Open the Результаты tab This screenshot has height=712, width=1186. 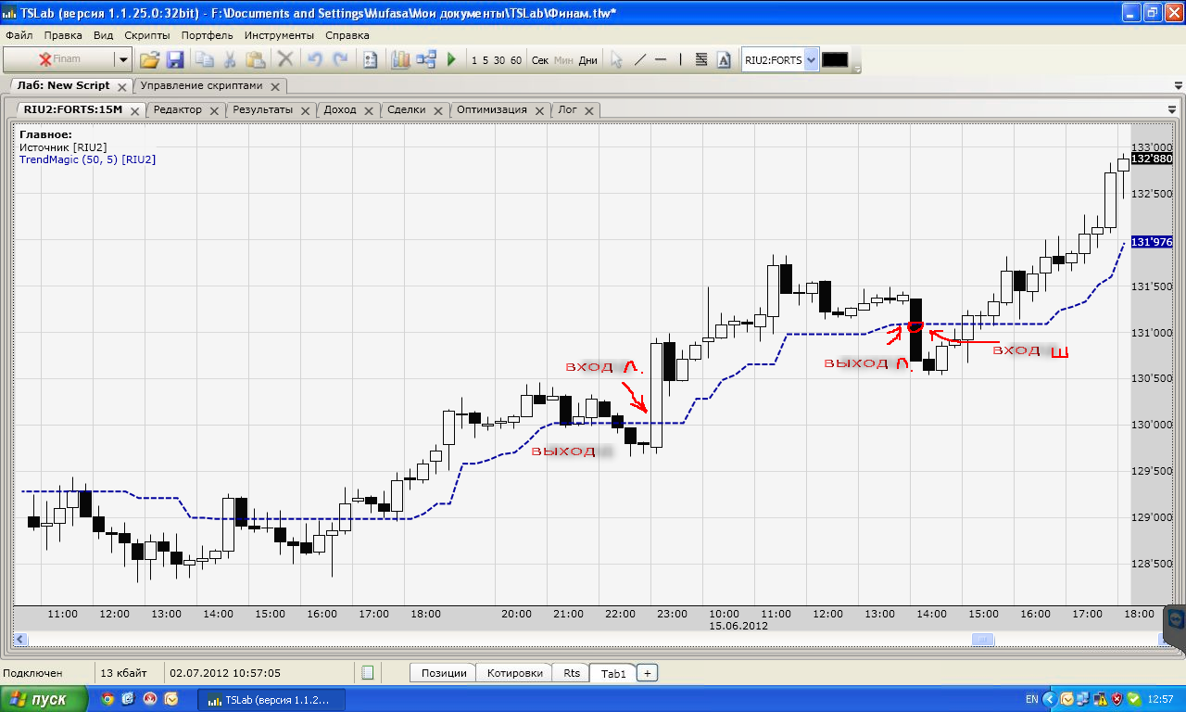pos(262,109)
